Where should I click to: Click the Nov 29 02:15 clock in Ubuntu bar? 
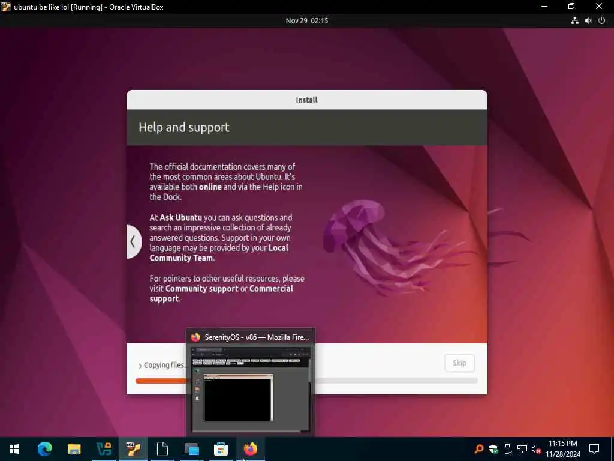point(306,21)
